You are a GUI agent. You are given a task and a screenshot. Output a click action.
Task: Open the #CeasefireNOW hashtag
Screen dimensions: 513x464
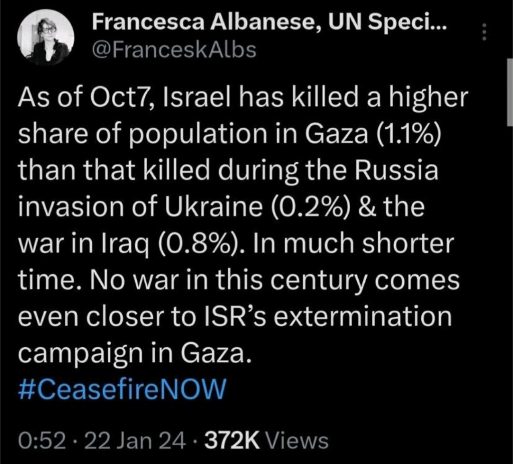[x=122, y=388]
